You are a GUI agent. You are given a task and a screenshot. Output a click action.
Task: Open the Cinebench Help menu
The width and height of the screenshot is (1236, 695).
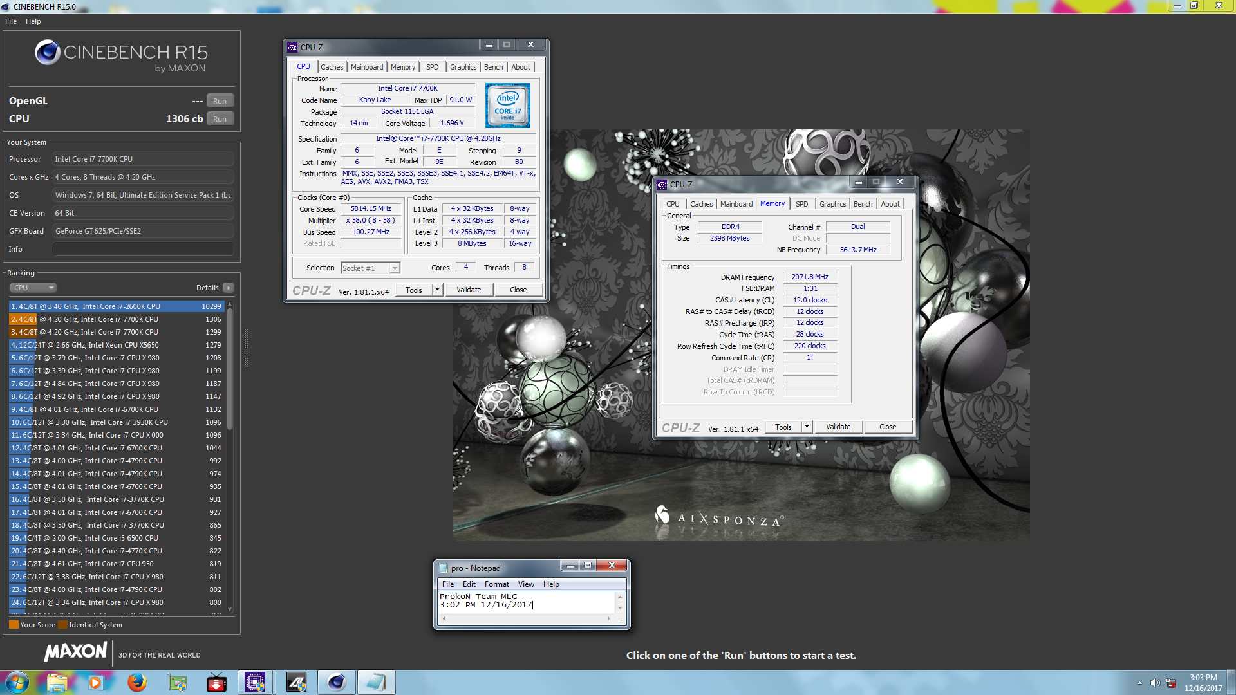pos(33,21)
